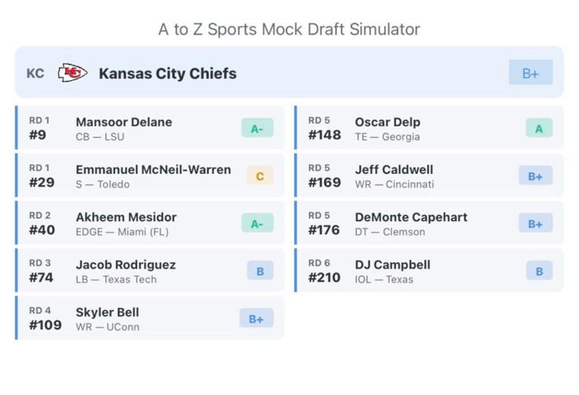Viewport: 579px width, 395px height.
Task: Click Akheem Mesidor's A- grade badge
Action: pos(257,223)
